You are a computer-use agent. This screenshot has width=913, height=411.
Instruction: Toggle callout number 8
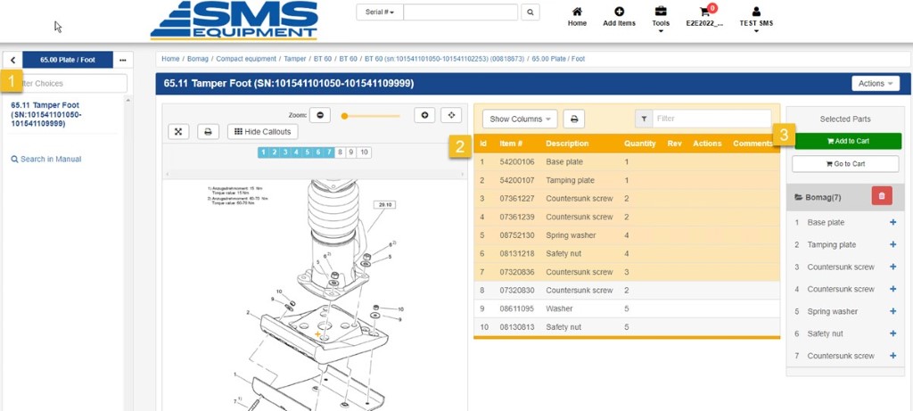340,152
